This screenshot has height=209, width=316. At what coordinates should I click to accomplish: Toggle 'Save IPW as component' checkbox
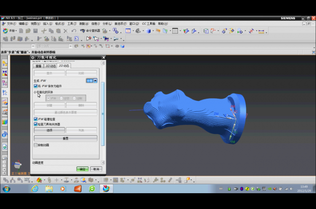(x=36, y=86)
